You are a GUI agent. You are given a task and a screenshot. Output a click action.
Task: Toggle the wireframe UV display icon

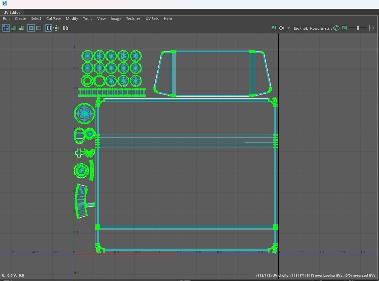pos(6,28)
